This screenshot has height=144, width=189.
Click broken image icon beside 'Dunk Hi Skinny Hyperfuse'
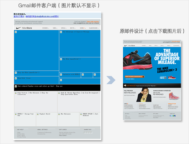[x=59, y=93]
